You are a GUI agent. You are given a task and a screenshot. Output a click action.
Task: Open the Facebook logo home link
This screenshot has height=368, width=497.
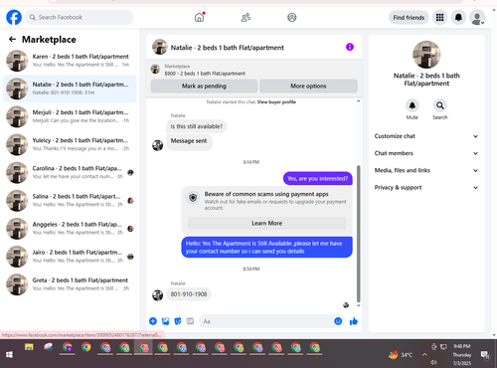(x=14, y=17)
